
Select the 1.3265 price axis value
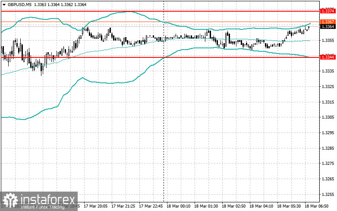tap(328, 179)
